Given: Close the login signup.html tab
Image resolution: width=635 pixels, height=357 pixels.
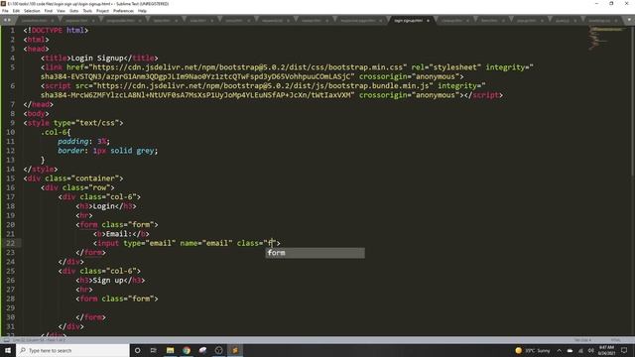Looking at the screenshot, I should pyautogui.click(x=428, y=20).
